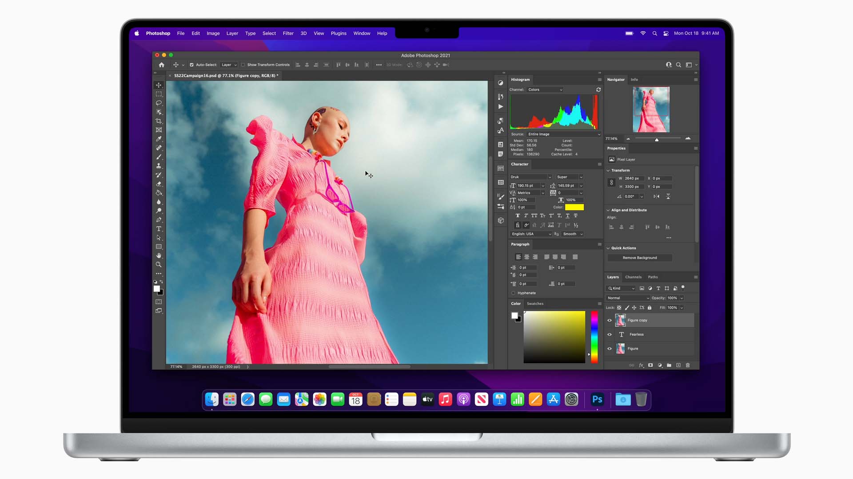Select the Crop tool in the toolbar
Image resolution: width=853 pixels, height=479 pixels.
coord(159,121)
